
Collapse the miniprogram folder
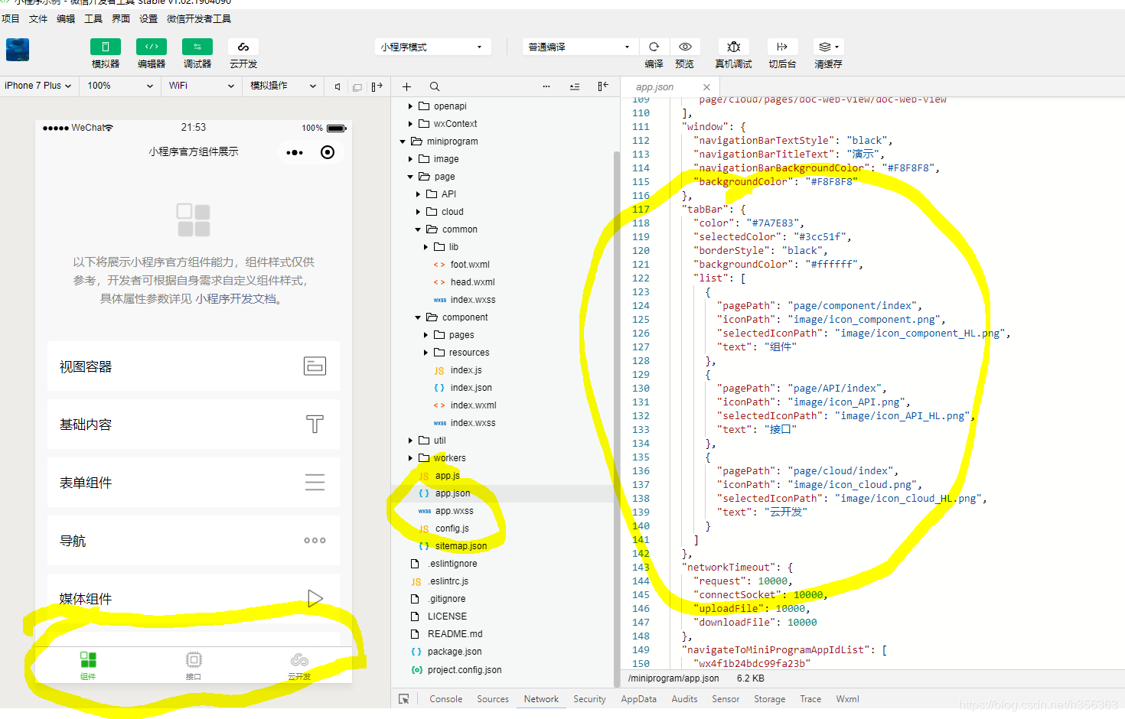[x=403, y=142]
